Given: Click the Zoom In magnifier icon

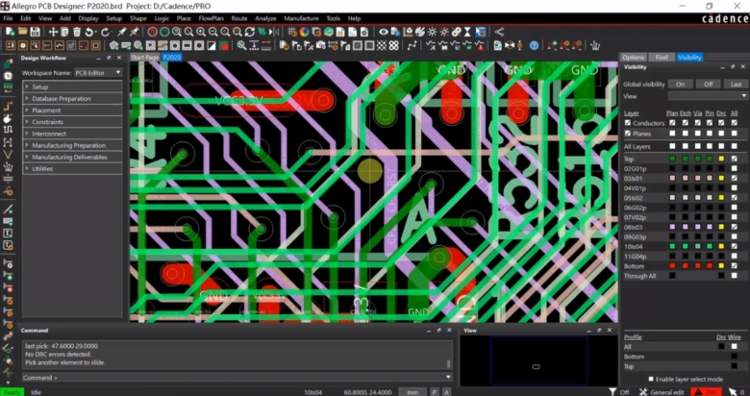Looking at the screenshot, I should tap(201, 32).
